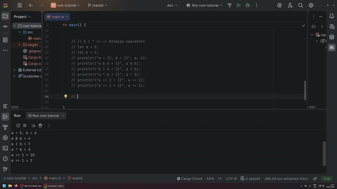Start debugging with the bug icon

pyautogui.click(x=247, y=5)
